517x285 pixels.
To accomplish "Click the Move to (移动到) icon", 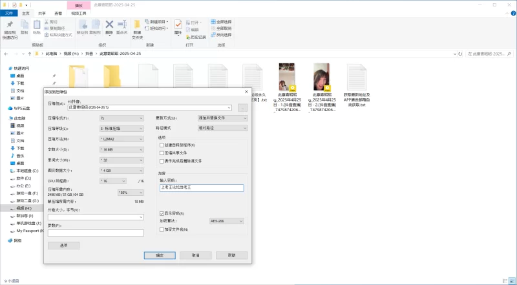I will click(x=83, y=25).
